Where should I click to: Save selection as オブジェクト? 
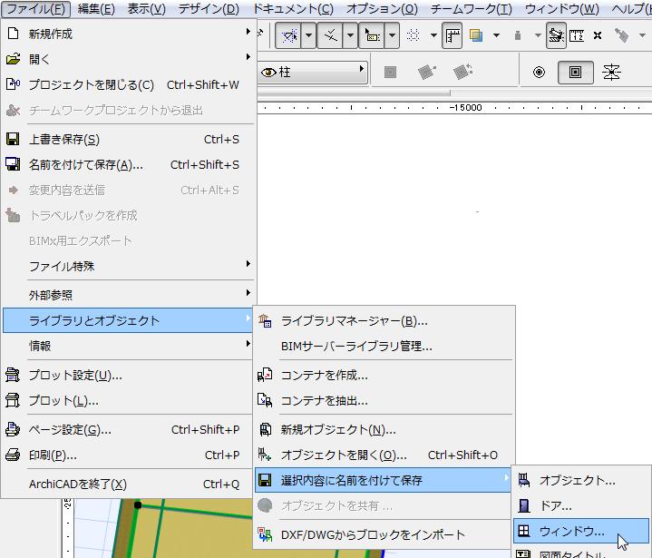point(581,480)
